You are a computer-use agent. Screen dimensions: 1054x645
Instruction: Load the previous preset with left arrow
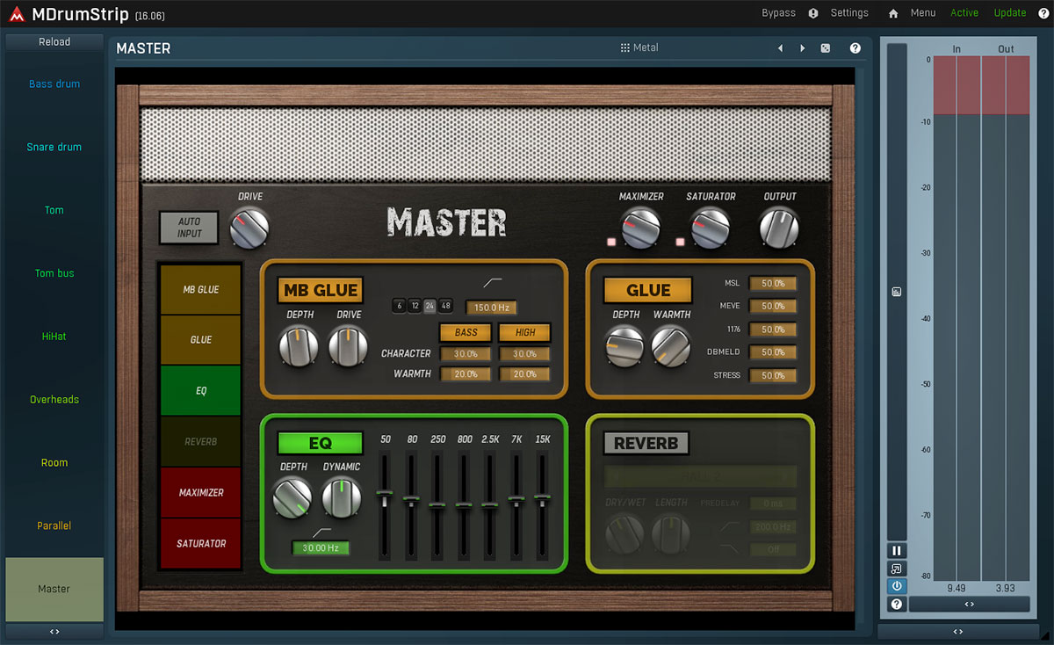[x=780, y=48]
